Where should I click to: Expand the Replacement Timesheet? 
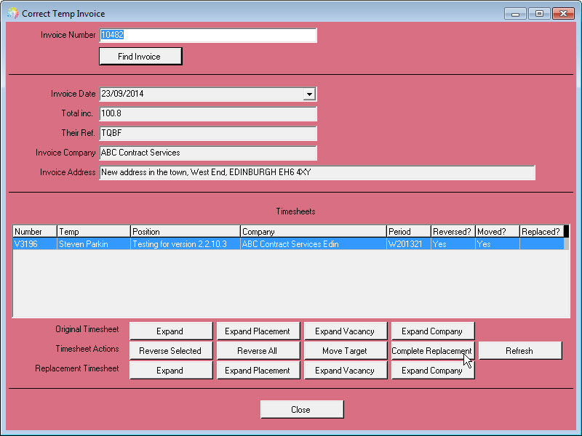171,371
